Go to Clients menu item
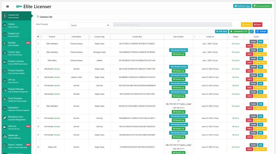 point(16,25)
